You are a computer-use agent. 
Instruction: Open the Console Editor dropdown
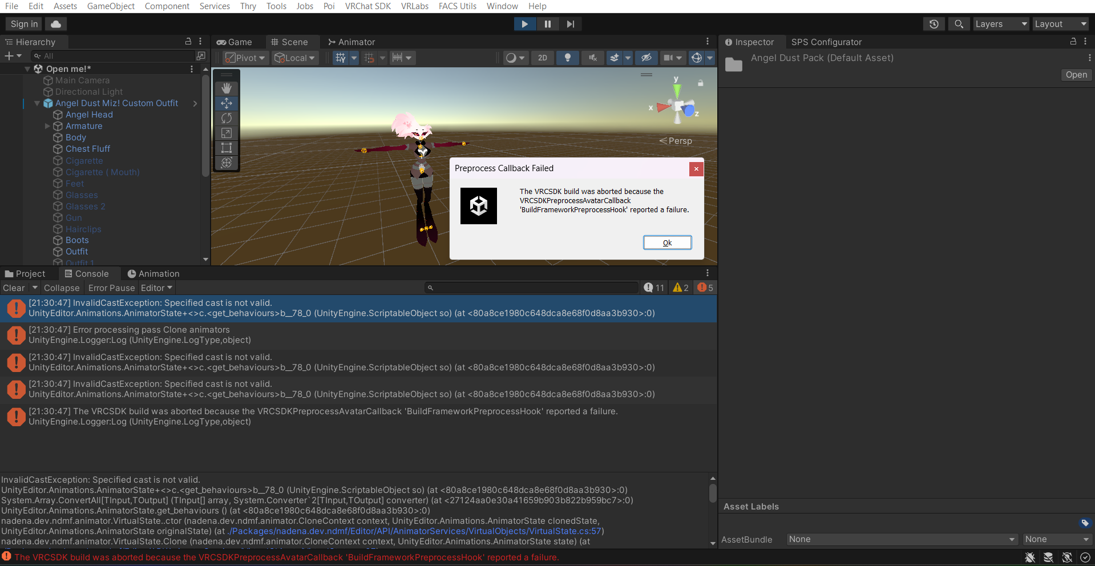pyautogui.click(x=157, y=288)
